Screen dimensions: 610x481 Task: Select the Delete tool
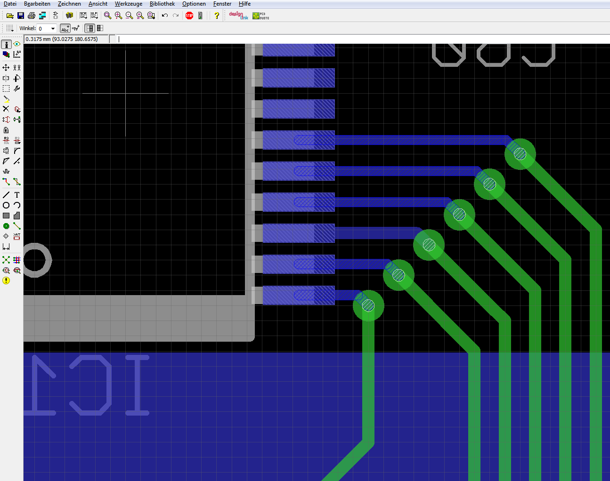pyautogui.click(x=6, y=109)
